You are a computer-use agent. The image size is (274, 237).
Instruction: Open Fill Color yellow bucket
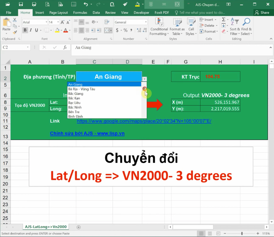[x=57, y=30]
